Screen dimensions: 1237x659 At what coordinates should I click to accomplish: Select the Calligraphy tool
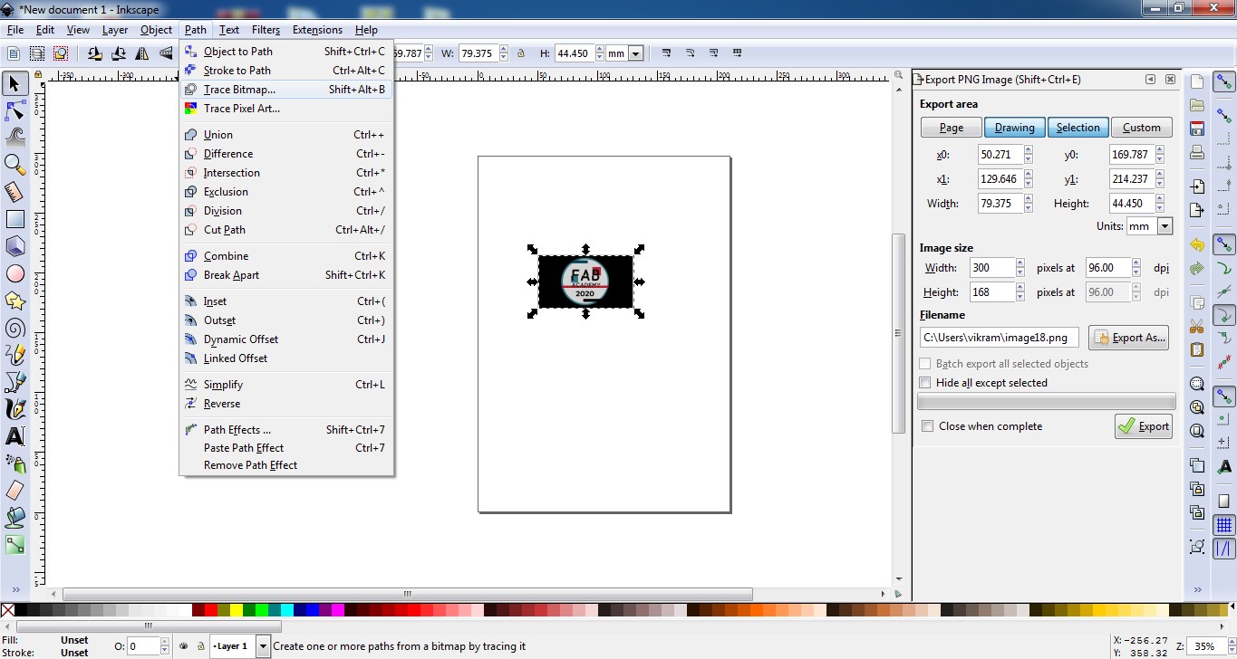pyautogui.click(x=14, y=409)
